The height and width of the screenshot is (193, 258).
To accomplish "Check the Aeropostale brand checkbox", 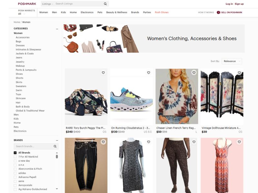I will tap(15, 185).
